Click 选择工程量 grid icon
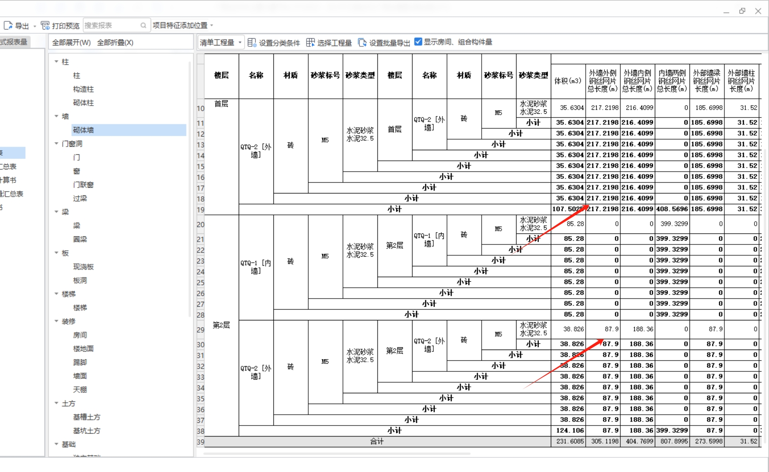 [310, 42]
